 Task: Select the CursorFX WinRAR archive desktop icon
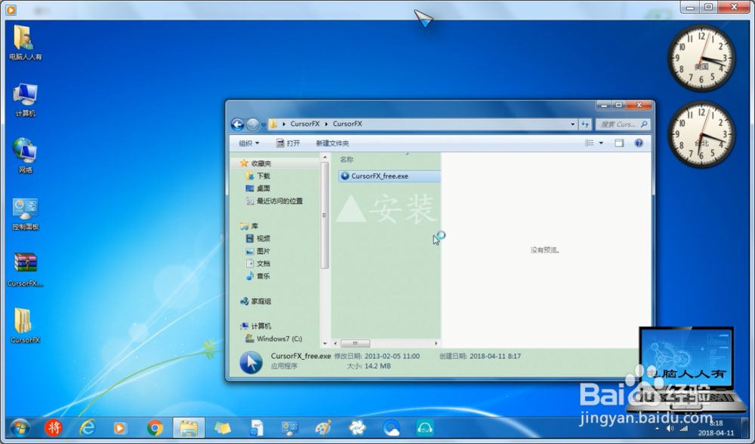[x=25, y=270]
